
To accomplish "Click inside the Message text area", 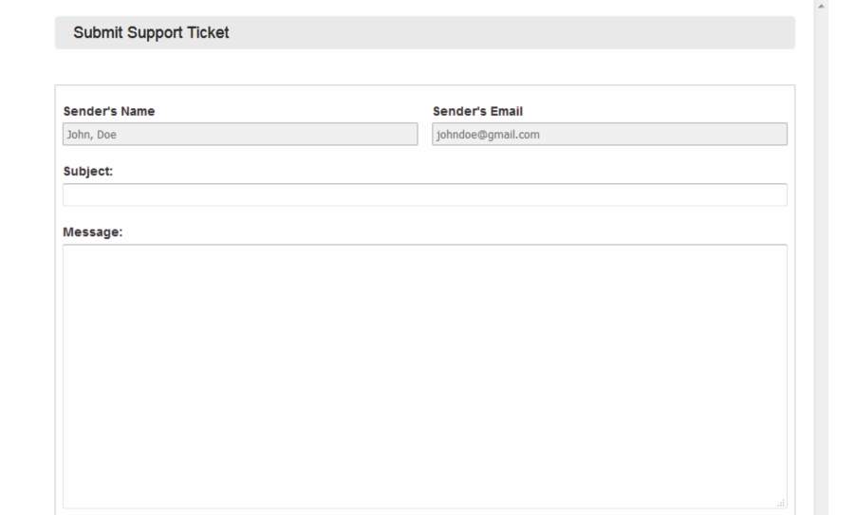I will [x=424, y=376].
